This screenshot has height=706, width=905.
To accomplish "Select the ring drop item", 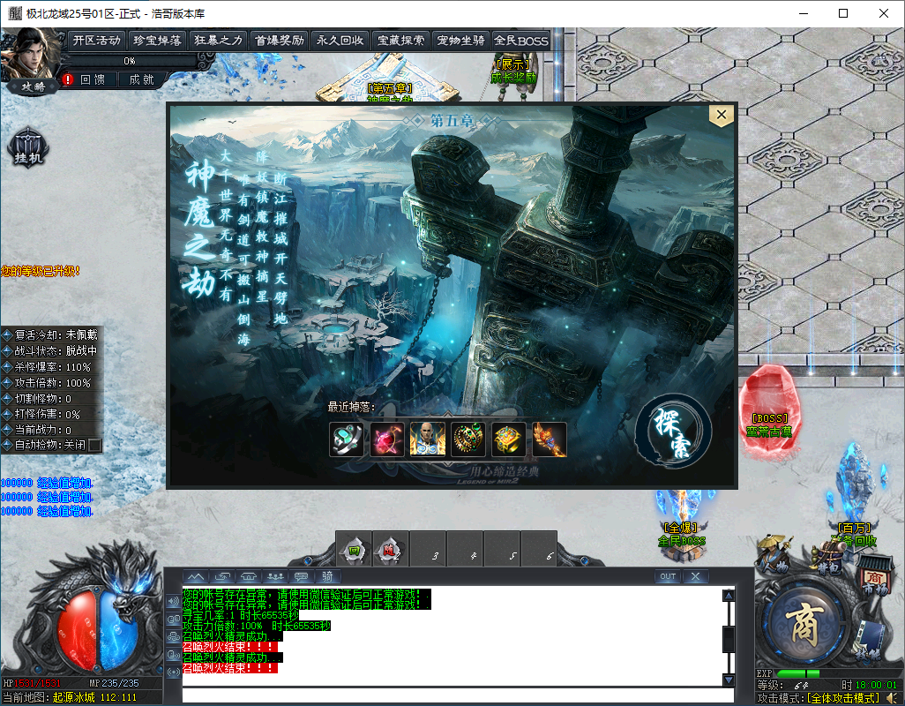I will pos(347,439).
